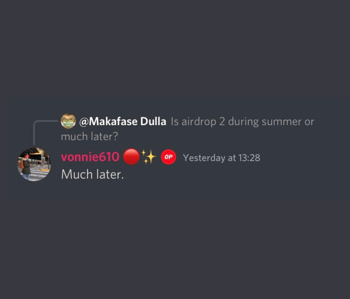Open the @Makafase Dulla mention

point(123,121)
